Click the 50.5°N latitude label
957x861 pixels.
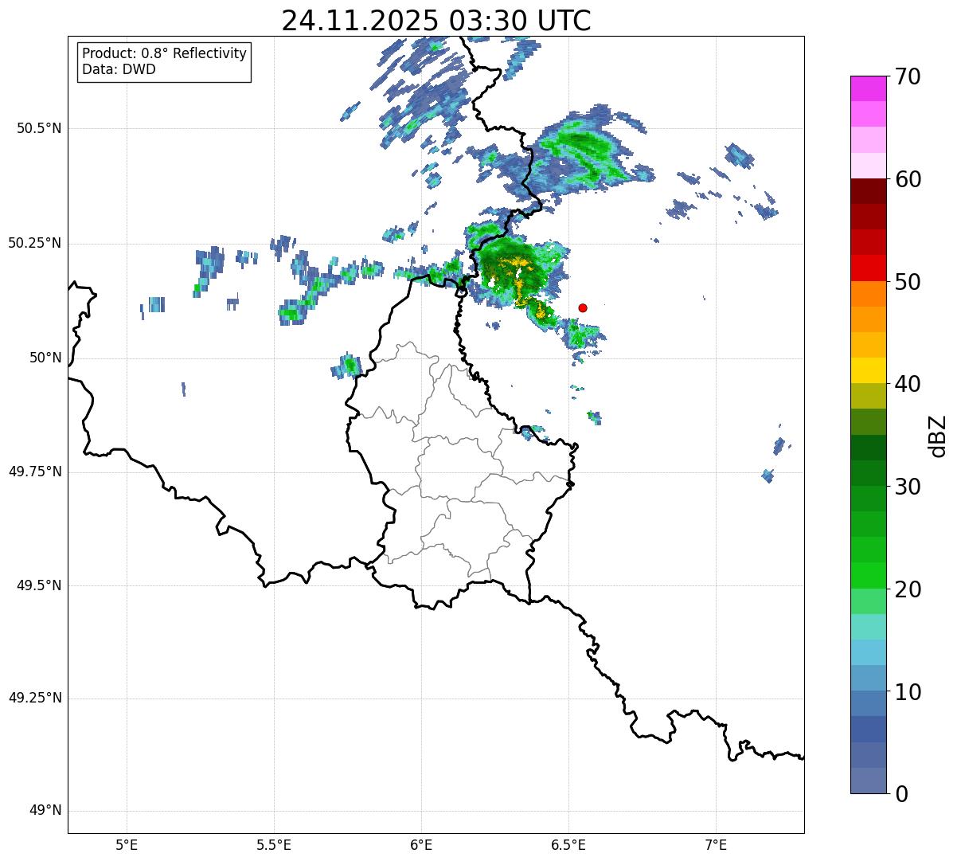tap(39, 128)
